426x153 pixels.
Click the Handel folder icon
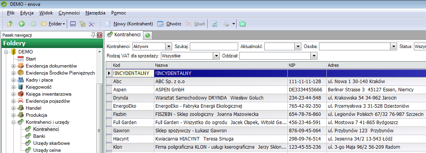[x=21, y=108]
